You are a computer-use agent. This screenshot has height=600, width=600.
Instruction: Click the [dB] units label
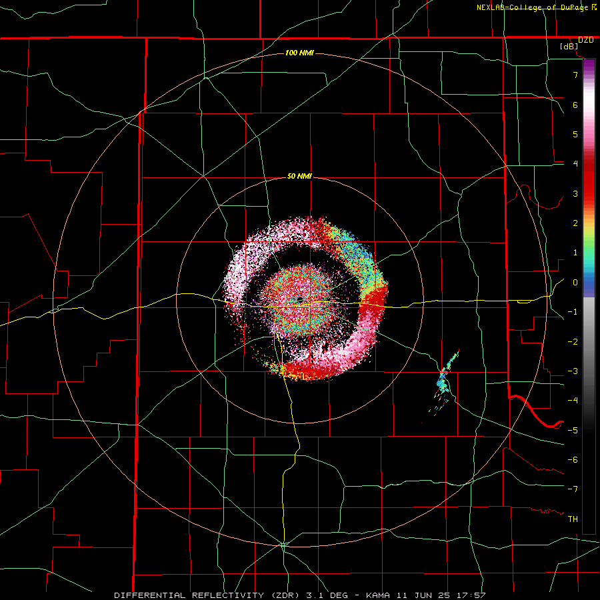click(569, 46)
